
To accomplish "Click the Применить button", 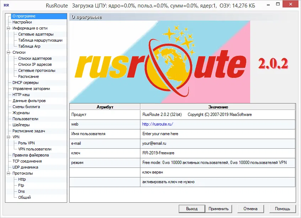I will [x=219, y=209].
